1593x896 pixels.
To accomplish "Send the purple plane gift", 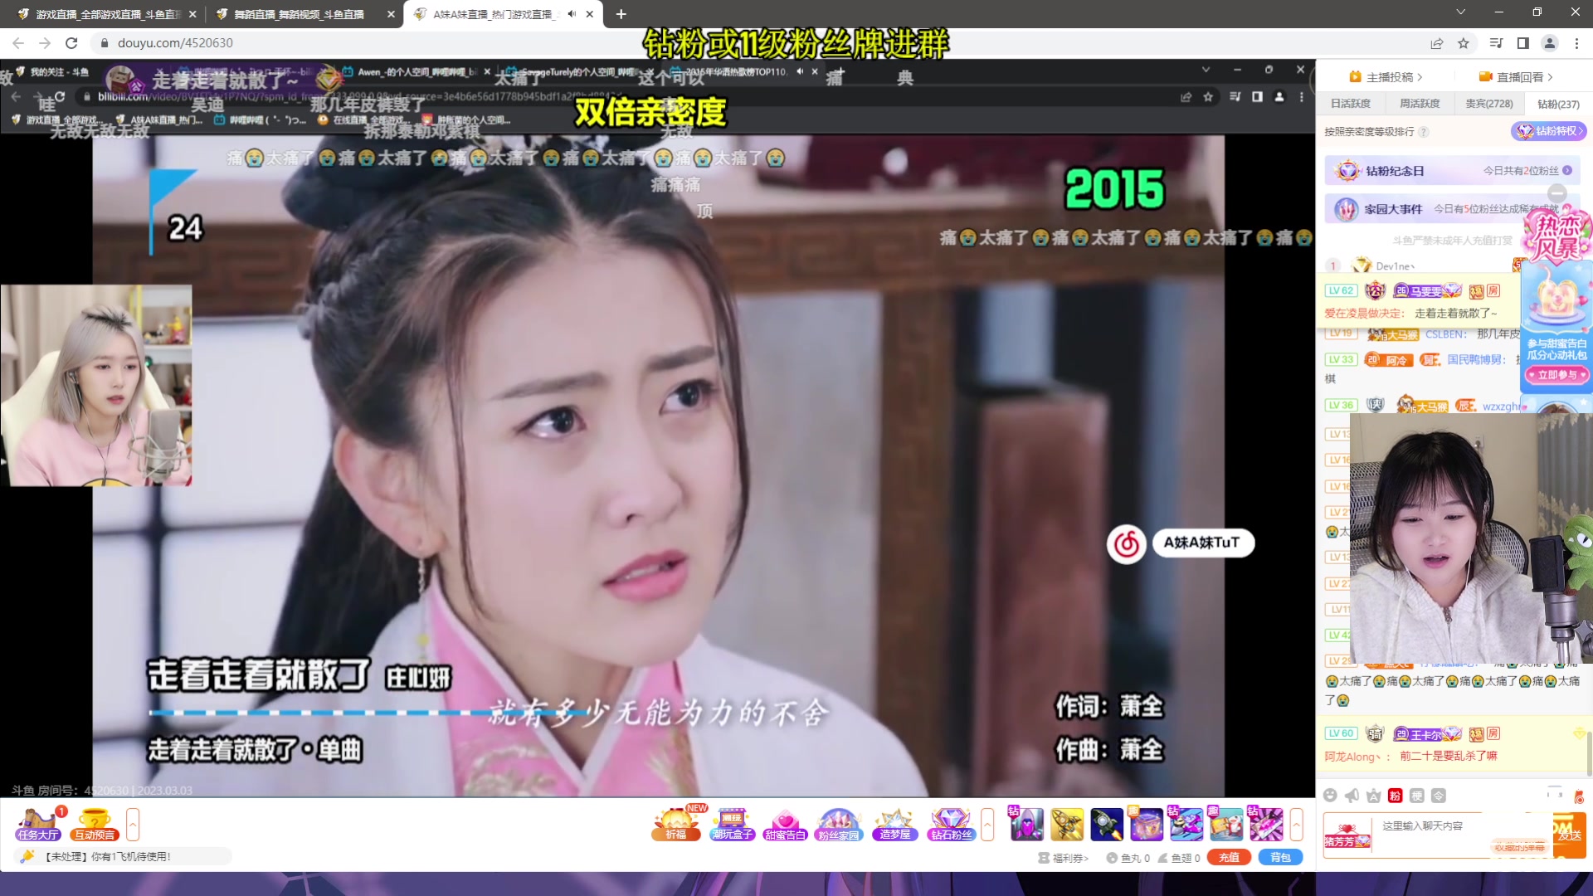I will 1186,824.
